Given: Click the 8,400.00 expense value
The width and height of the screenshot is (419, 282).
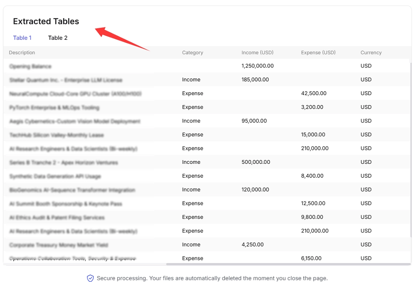Looking at the screenshot, I should [x=312, y=176].
